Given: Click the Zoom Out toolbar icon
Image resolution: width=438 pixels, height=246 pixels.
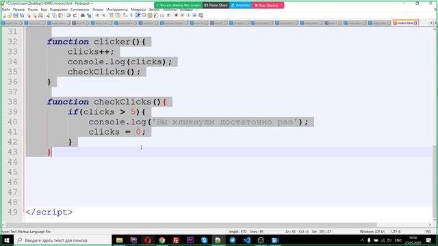Looking at the screenshot, I should 103,15.
